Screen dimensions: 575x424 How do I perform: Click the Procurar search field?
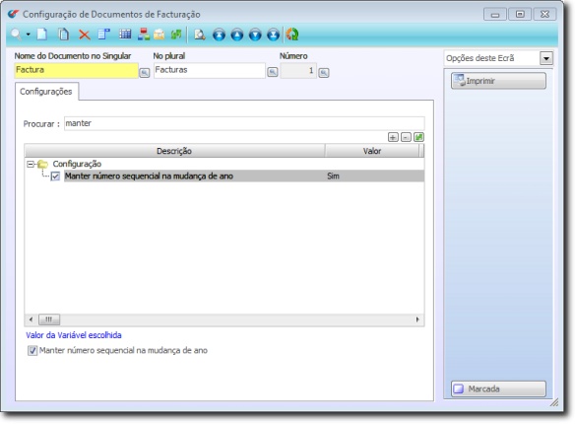[244, 123]
